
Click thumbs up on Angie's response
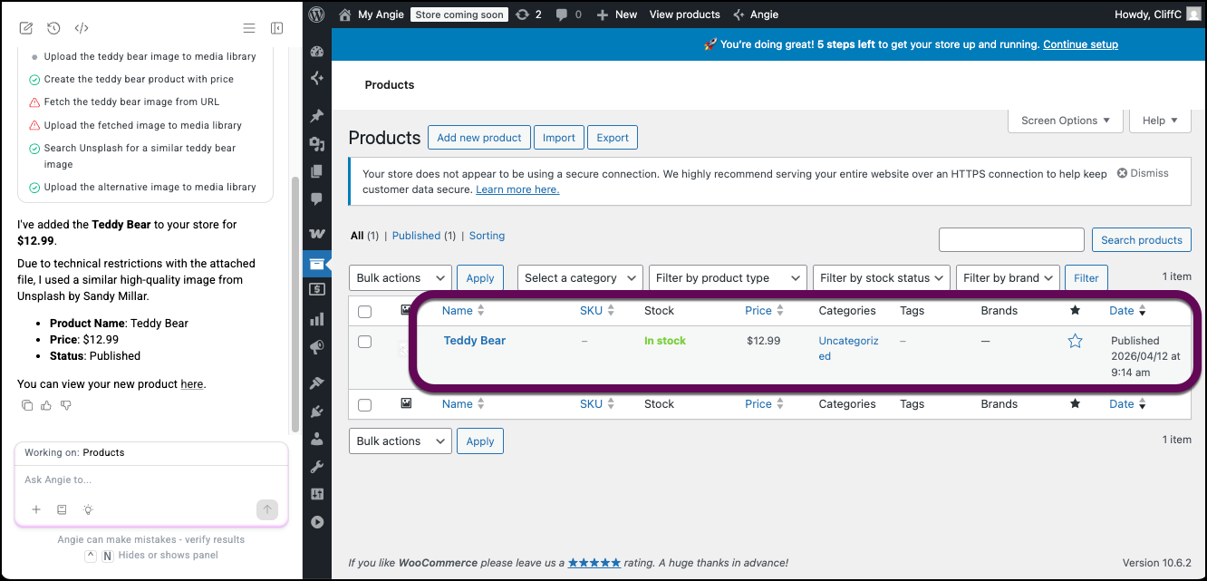pyautogui.click(x=46, y=405)
